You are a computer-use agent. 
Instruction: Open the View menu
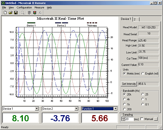[11, 8]
